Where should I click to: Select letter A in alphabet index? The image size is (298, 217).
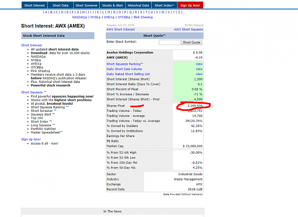[x=46, y=12]
